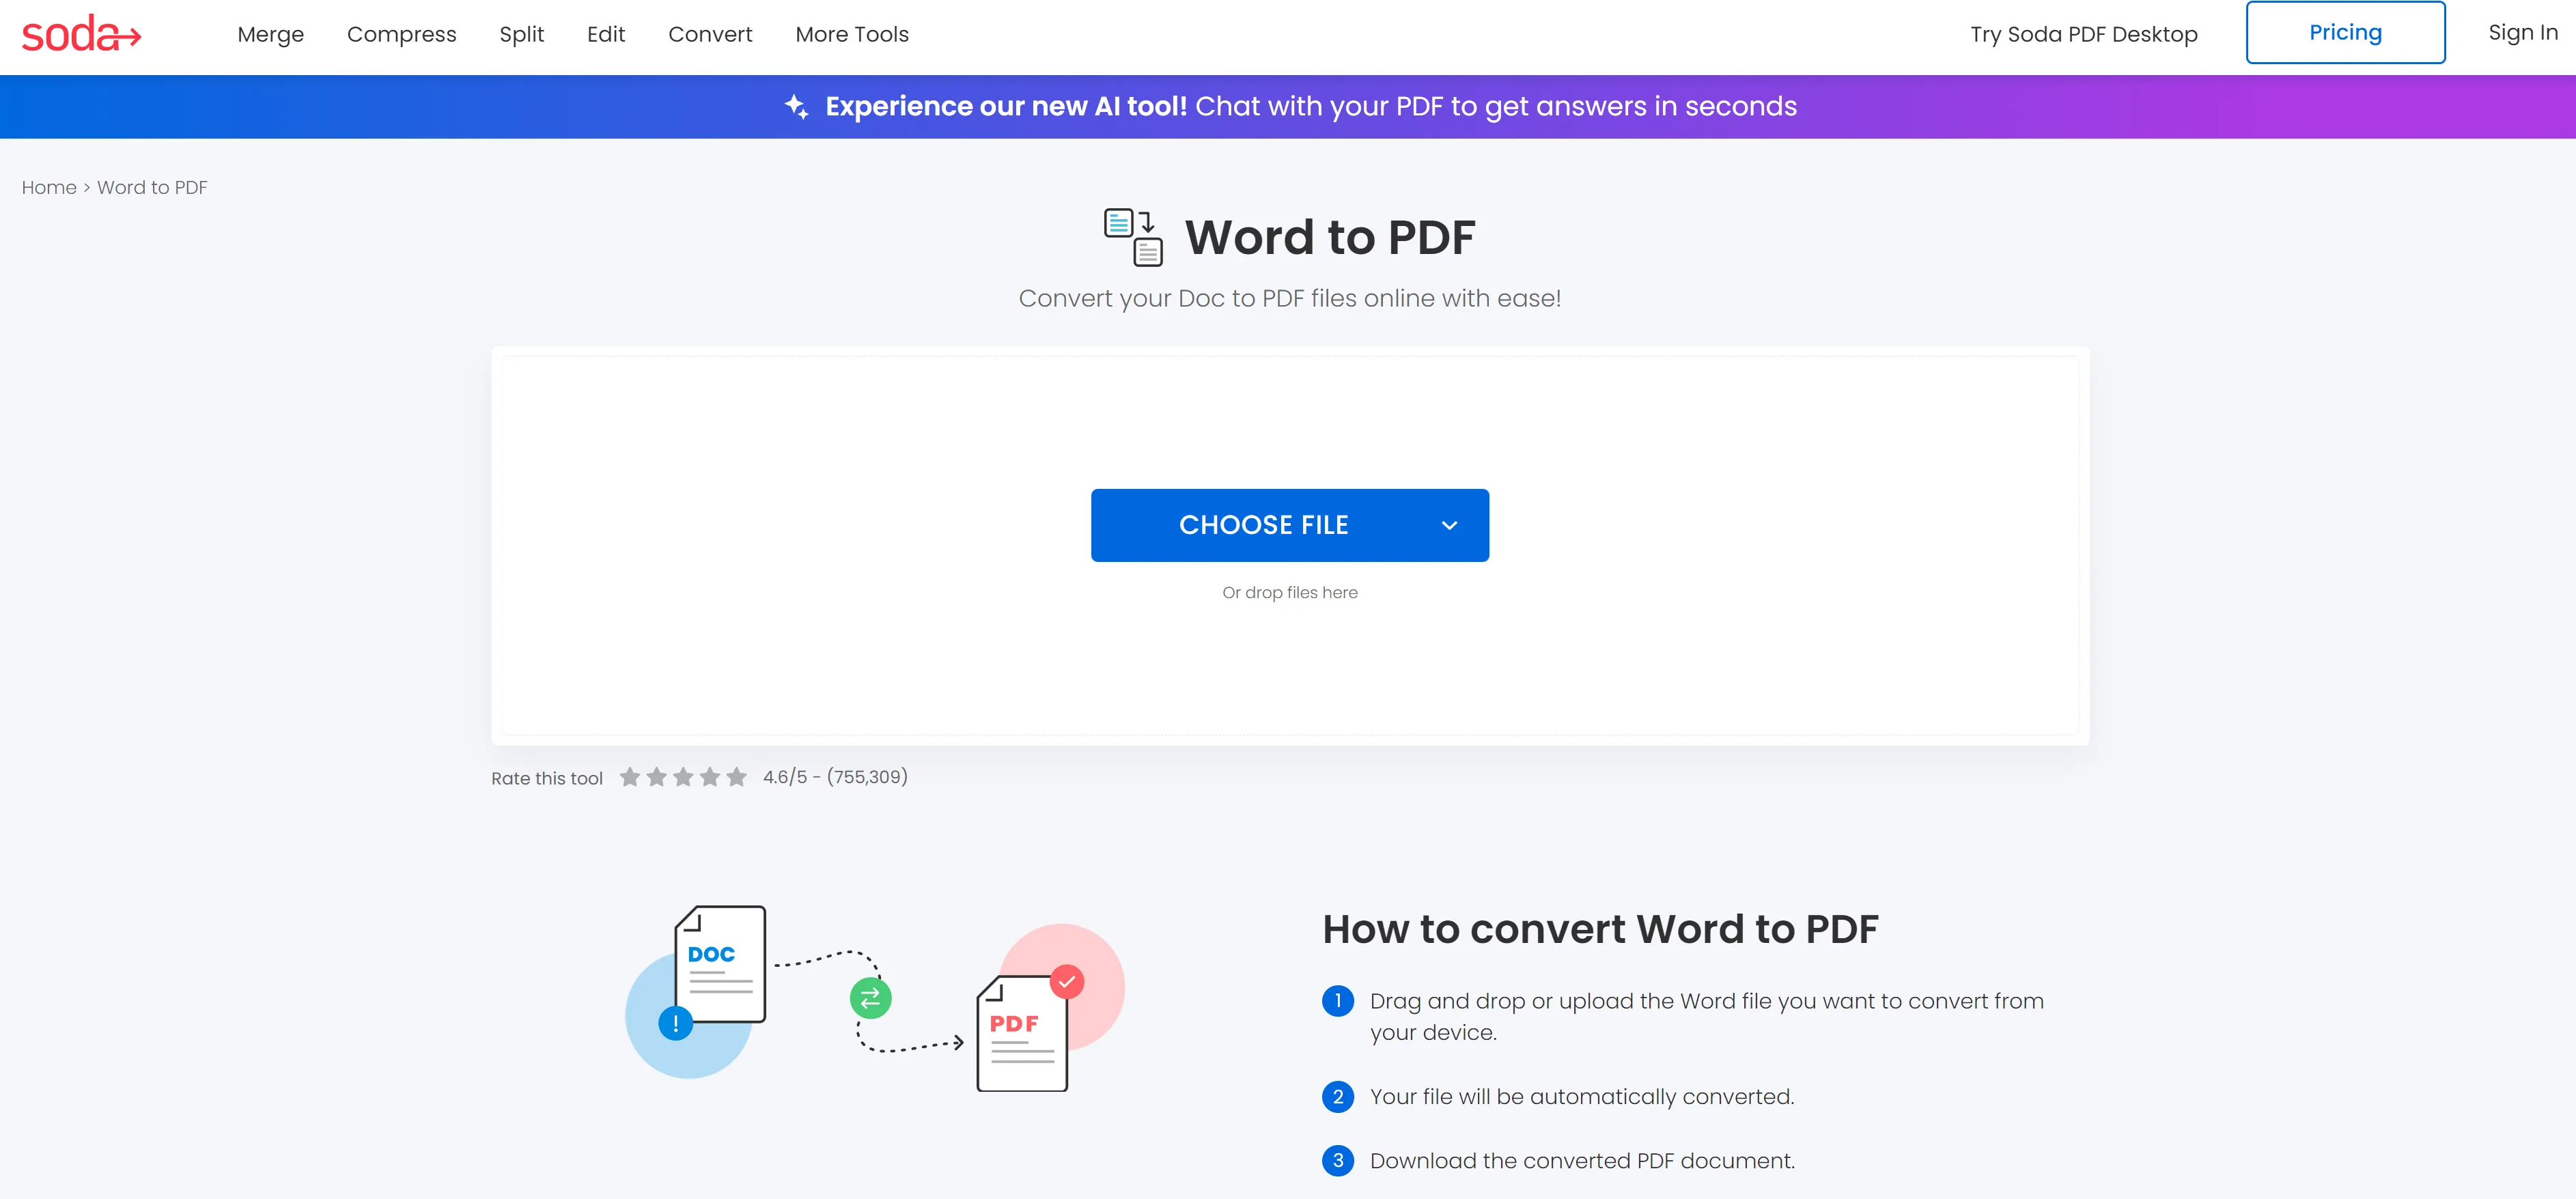
Task: Click the step 3 numbered badge
Action: [x=1338, y=1161]
